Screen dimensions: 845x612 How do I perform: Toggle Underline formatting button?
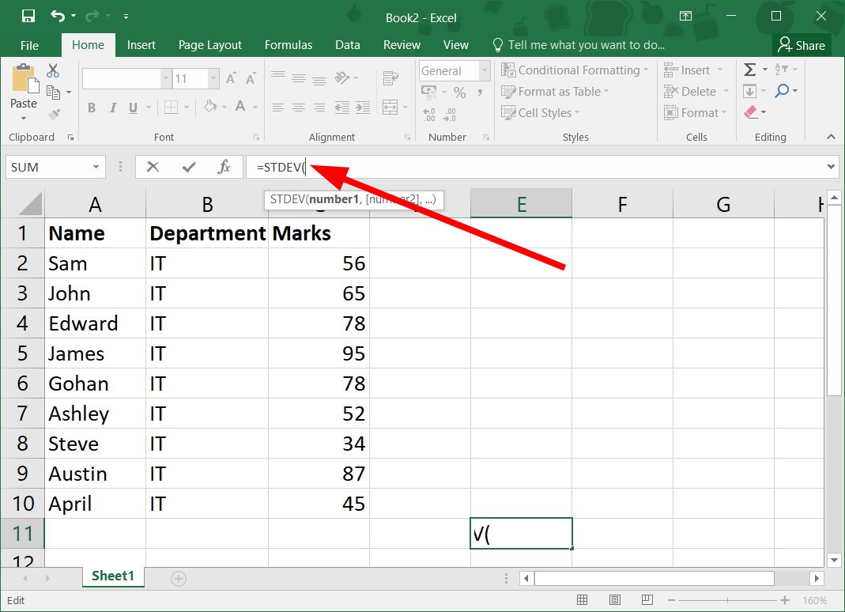(133, 108)
